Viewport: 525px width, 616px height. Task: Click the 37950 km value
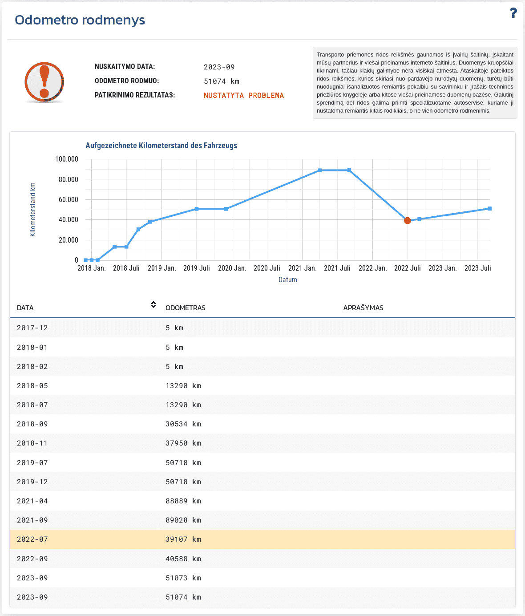pos(183,443)
